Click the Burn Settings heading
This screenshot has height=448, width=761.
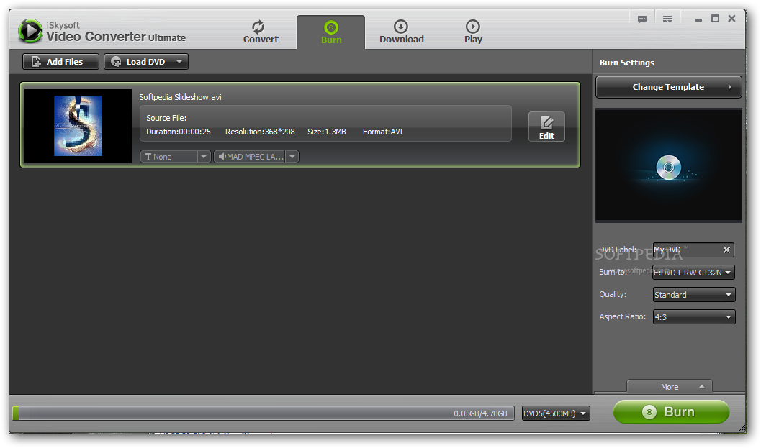(x=626, y=63)
